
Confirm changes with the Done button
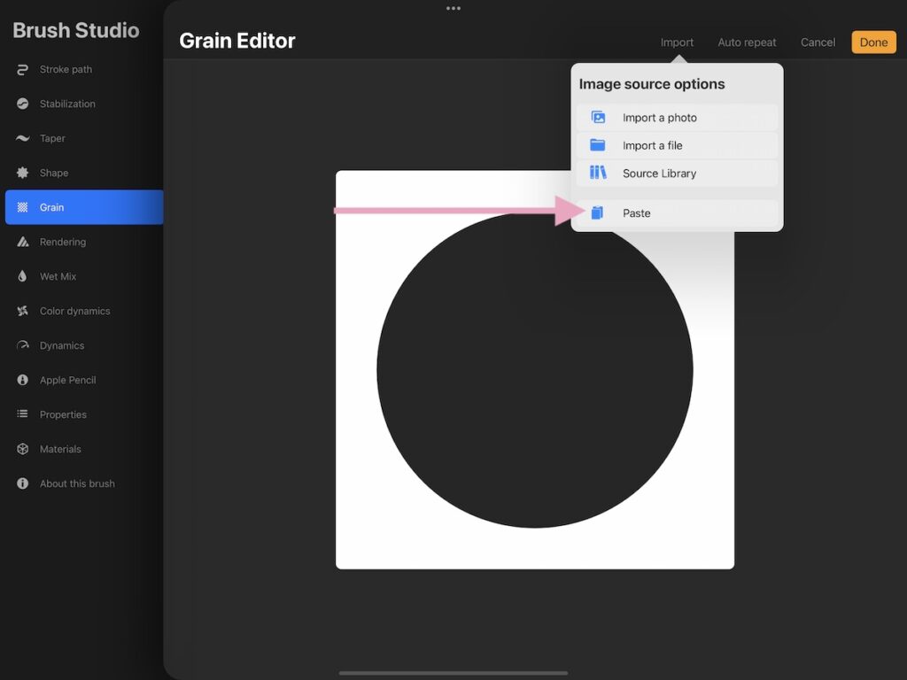(873, 42)
